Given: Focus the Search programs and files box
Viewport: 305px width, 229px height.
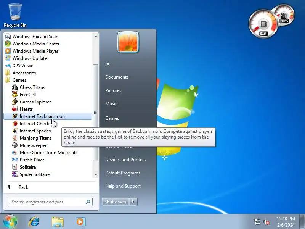Looking at the screenshot, I should 50,202.
